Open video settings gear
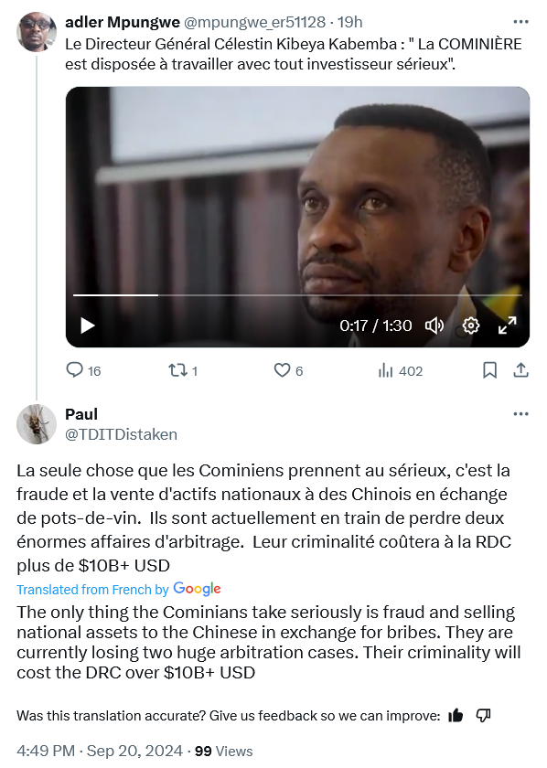This screenshot has height=768, width=547. pos(470,325)
